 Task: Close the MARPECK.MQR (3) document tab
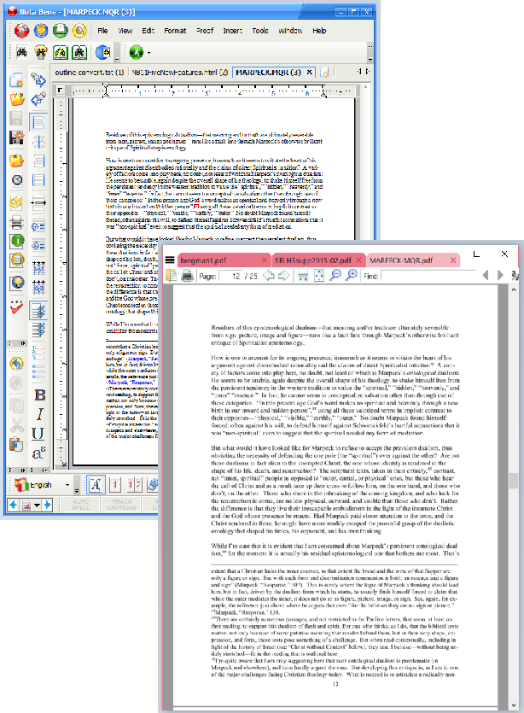(309, 73)
